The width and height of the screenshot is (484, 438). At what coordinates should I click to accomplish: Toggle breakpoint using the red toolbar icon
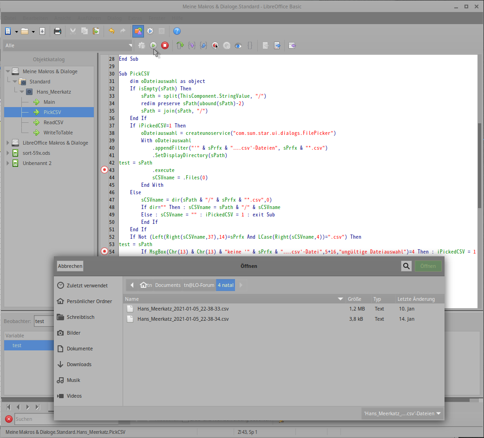click(x=215, y=45)
